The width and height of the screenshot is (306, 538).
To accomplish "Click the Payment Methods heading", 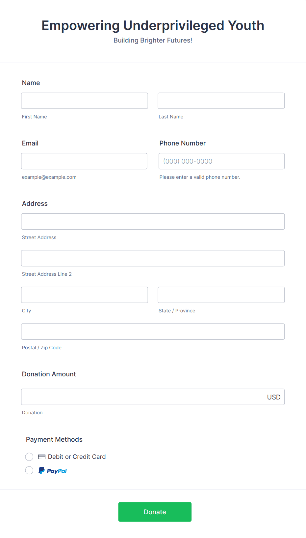I will [54, 439].
